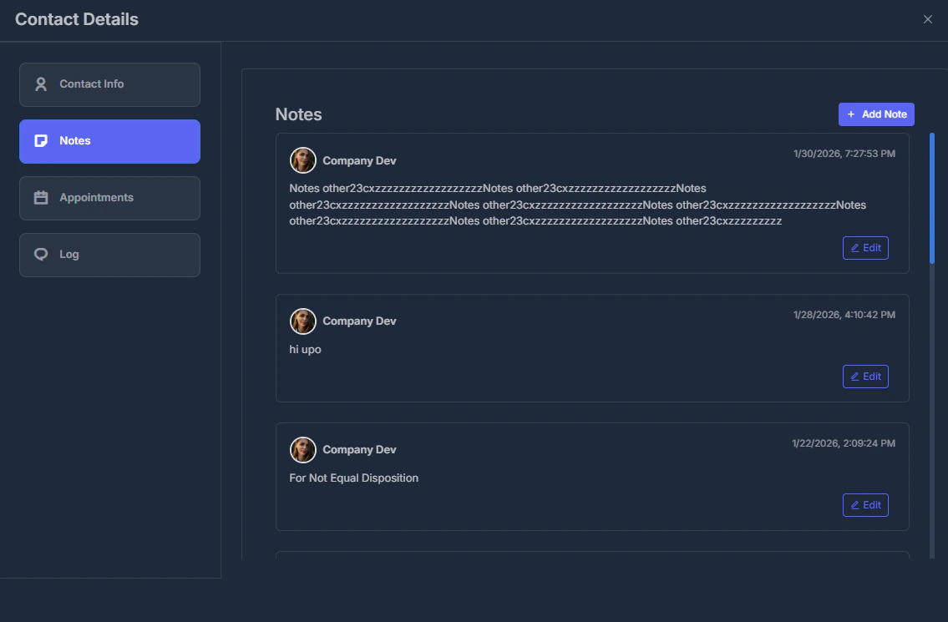Edit the note dated 1/22/2026

[x=865, y=504]
